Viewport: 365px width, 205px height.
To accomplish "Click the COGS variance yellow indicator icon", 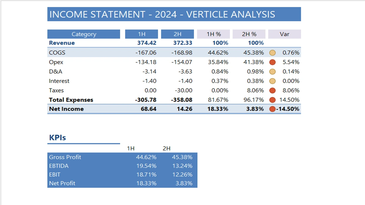I will 272,53.
